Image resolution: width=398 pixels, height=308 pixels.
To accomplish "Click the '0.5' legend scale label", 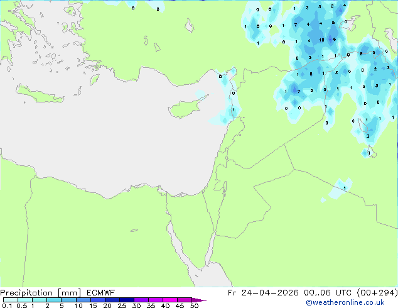I will 22,305.
